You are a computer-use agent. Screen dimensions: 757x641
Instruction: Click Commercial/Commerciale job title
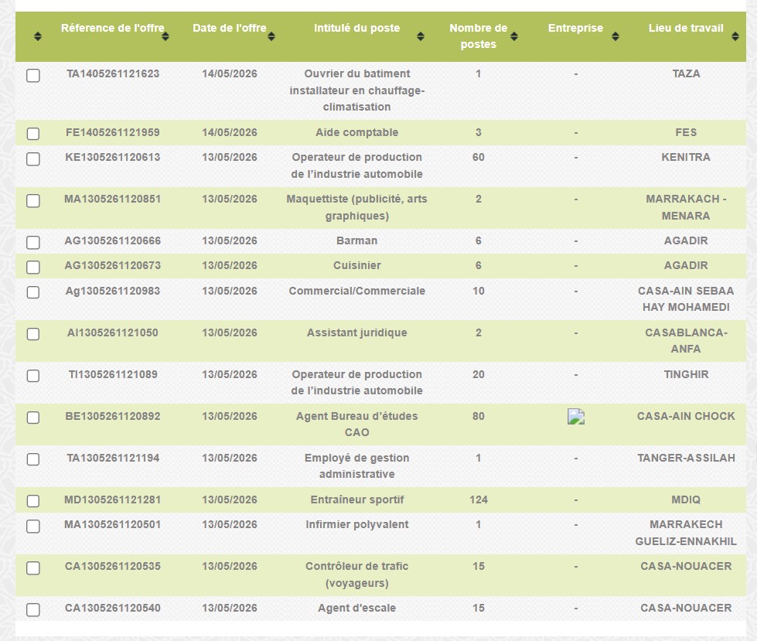(356, 291)
